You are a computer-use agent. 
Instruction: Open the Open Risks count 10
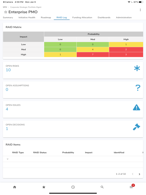click(x=8, y=70)
